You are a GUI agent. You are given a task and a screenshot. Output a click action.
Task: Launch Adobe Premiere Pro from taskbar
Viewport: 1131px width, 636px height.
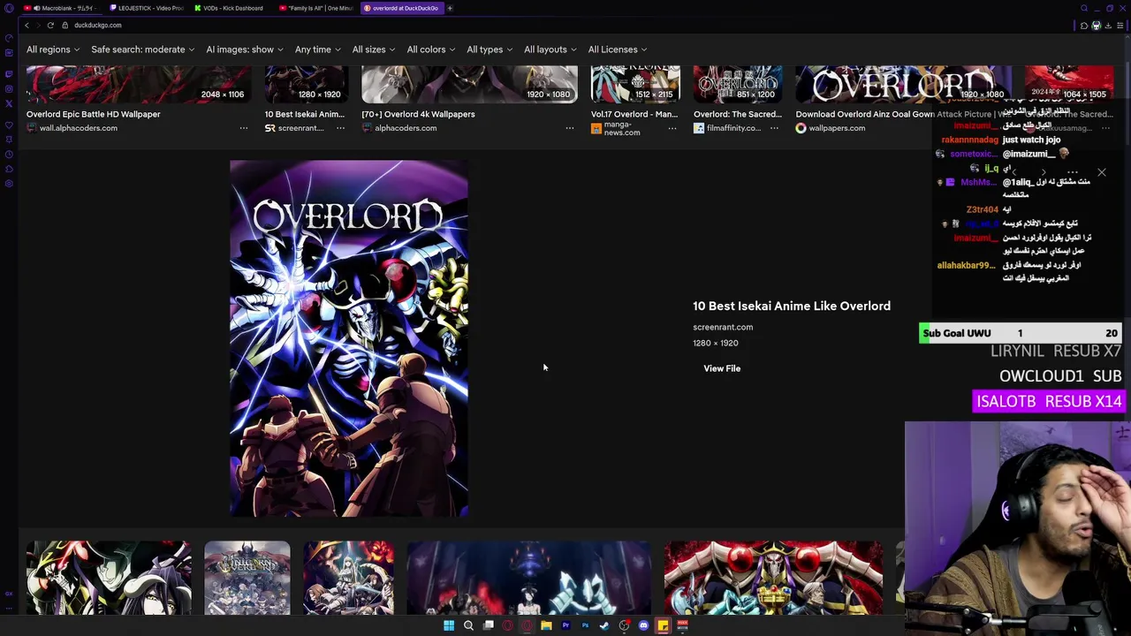(565, 625)
